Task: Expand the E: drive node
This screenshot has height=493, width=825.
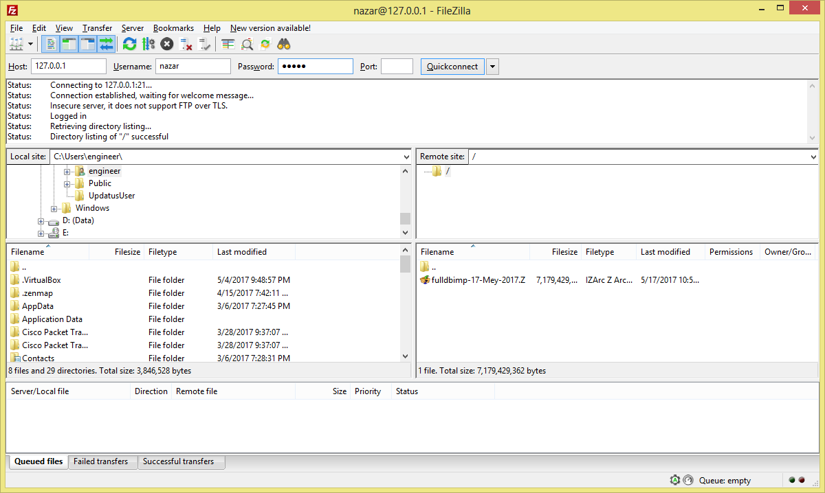Action: click(x=41, y=233)
